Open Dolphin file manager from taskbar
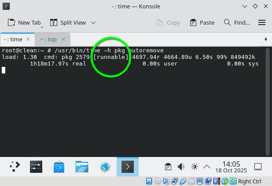 click(82, 167)
